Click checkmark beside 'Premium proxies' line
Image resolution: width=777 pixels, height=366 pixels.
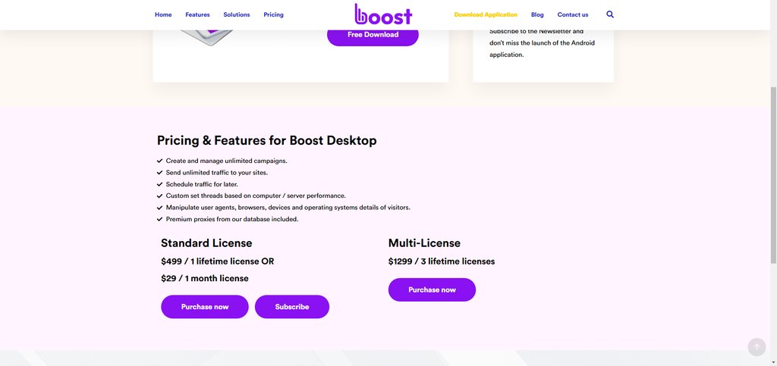coord(159,219)
